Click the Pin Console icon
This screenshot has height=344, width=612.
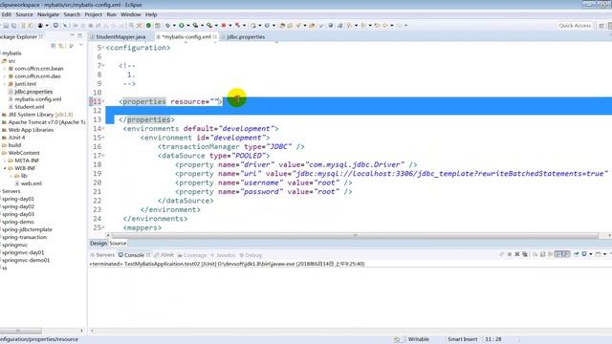[576, 254]
